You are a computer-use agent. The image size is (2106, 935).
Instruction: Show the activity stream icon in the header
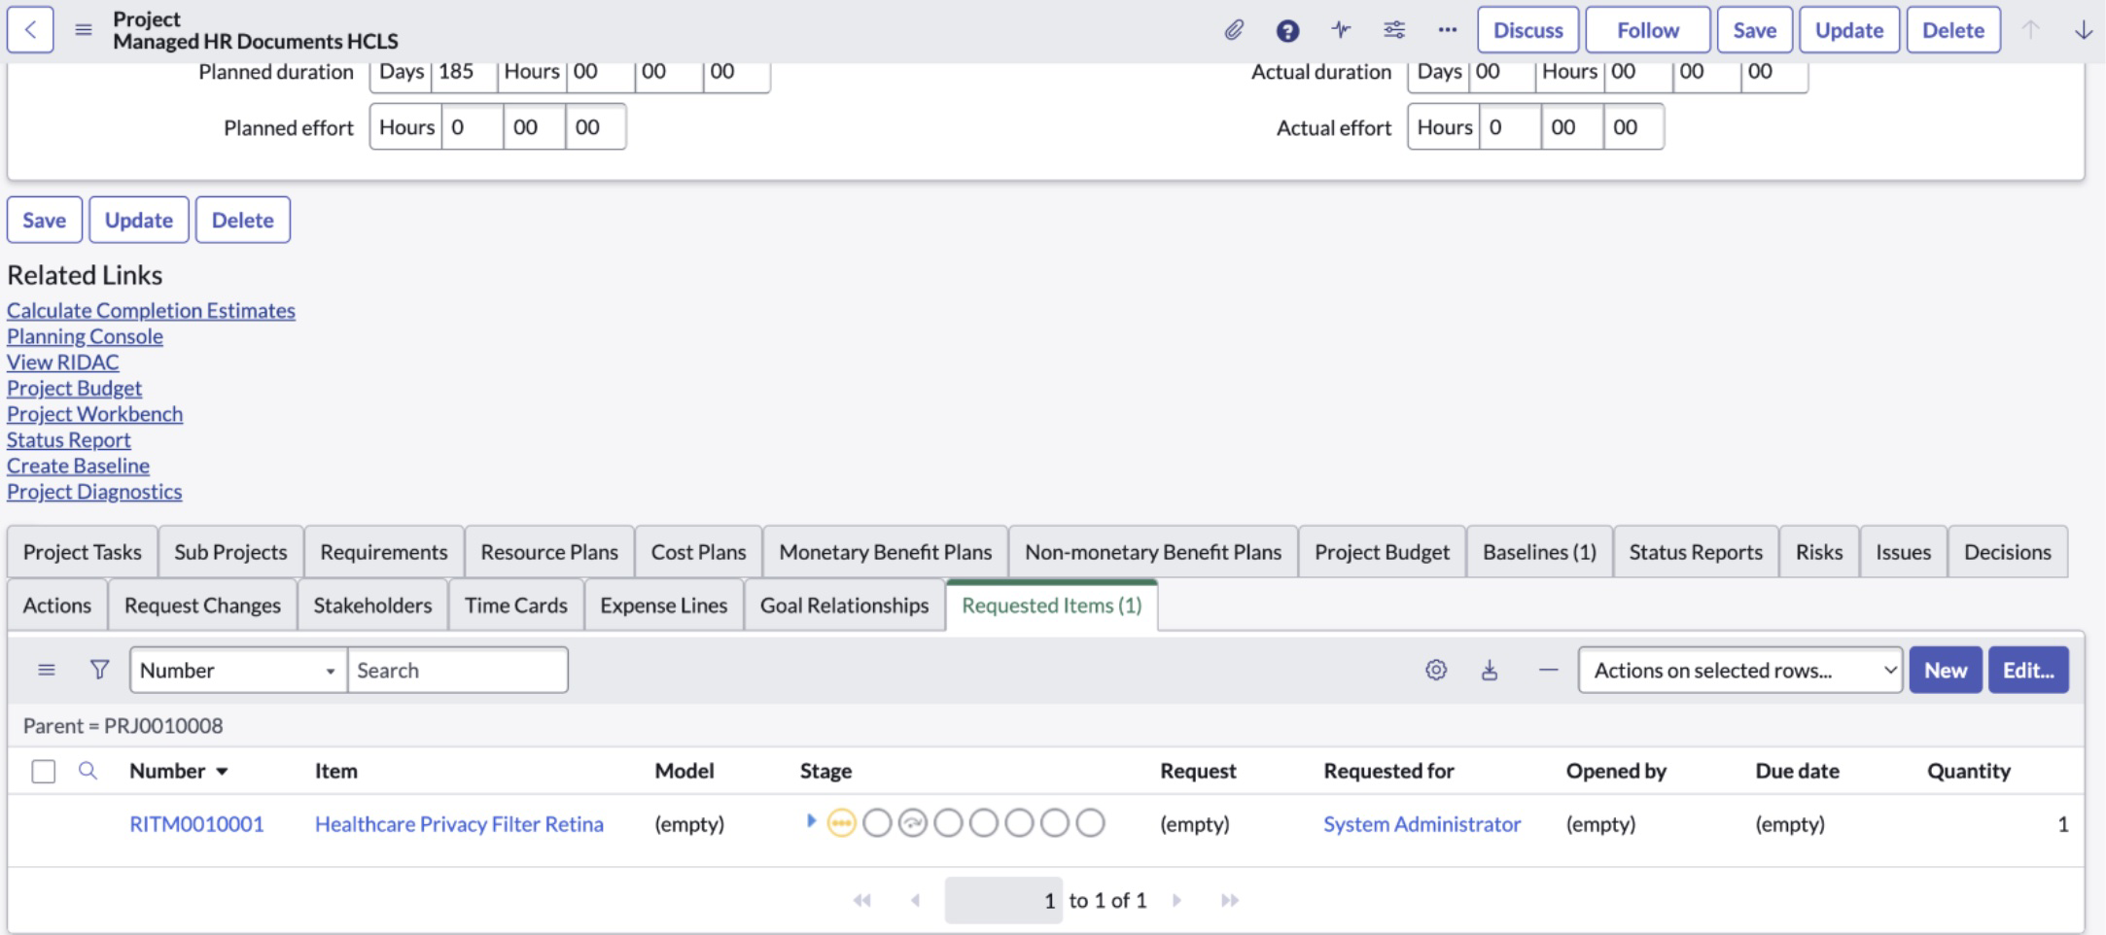pos(1341,29)
